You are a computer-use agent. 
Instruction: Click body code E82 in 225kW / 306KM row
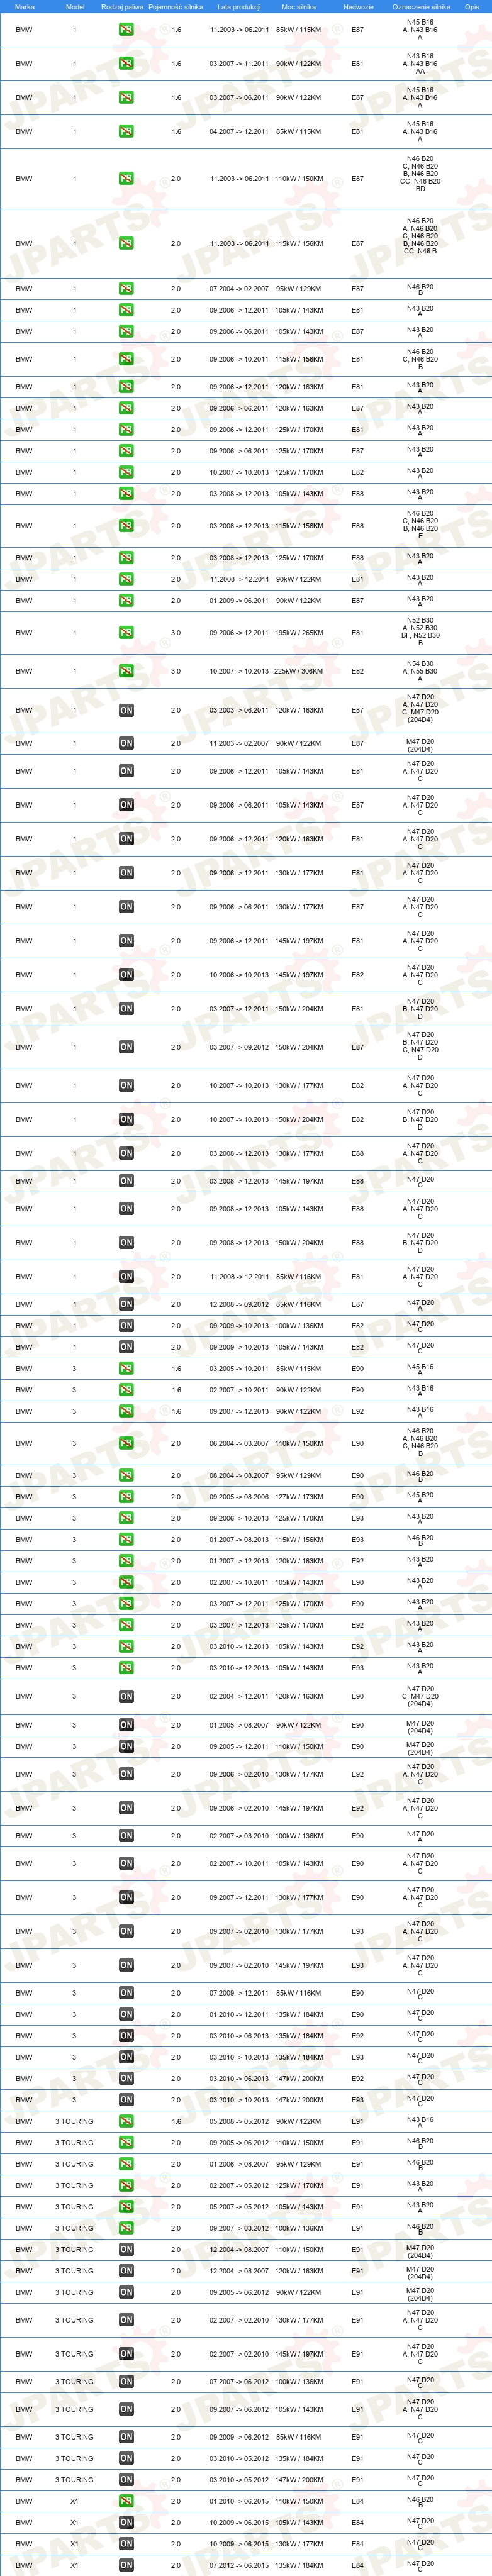tap(358, 672)
